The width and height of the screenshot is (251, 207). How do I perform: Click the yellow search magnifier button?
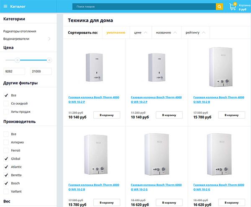pos(219,7)
